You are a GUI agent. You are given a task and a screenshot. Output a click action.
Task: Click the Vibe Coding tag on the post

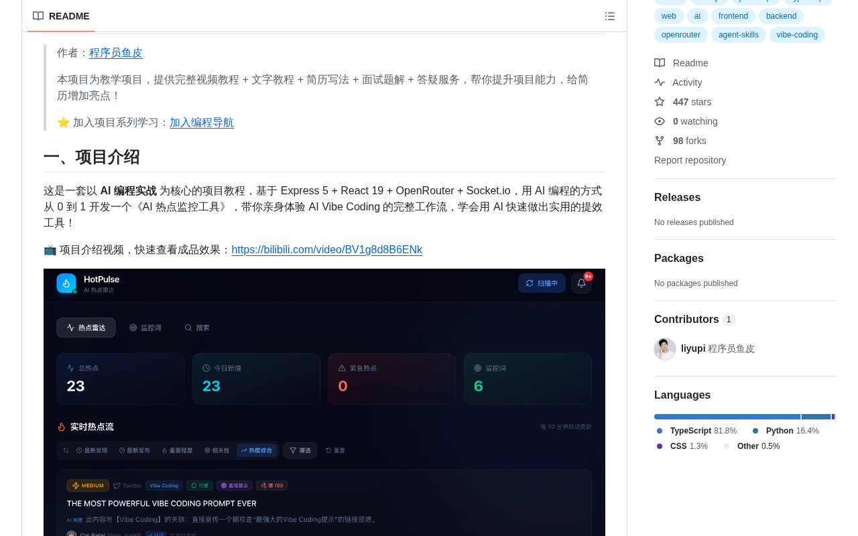pos(164,486)
